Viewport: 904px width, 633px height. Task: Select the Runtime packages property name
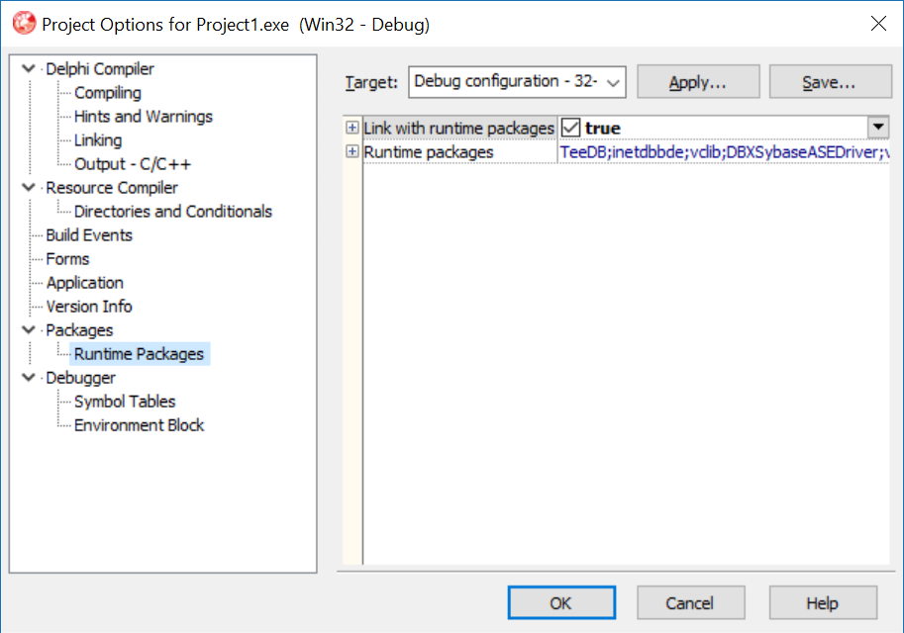429,152
